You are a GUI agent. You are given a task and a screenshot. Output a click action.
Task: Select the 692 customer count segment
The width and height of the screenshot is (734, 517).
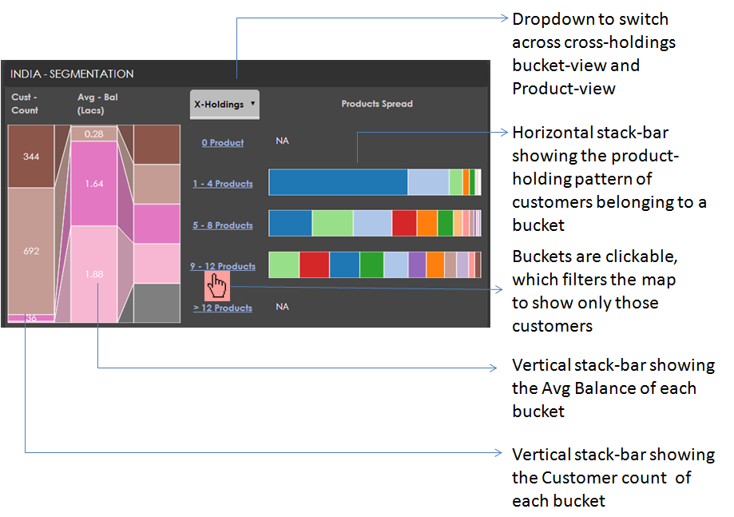pyautogui.click(x=31, y=251)
